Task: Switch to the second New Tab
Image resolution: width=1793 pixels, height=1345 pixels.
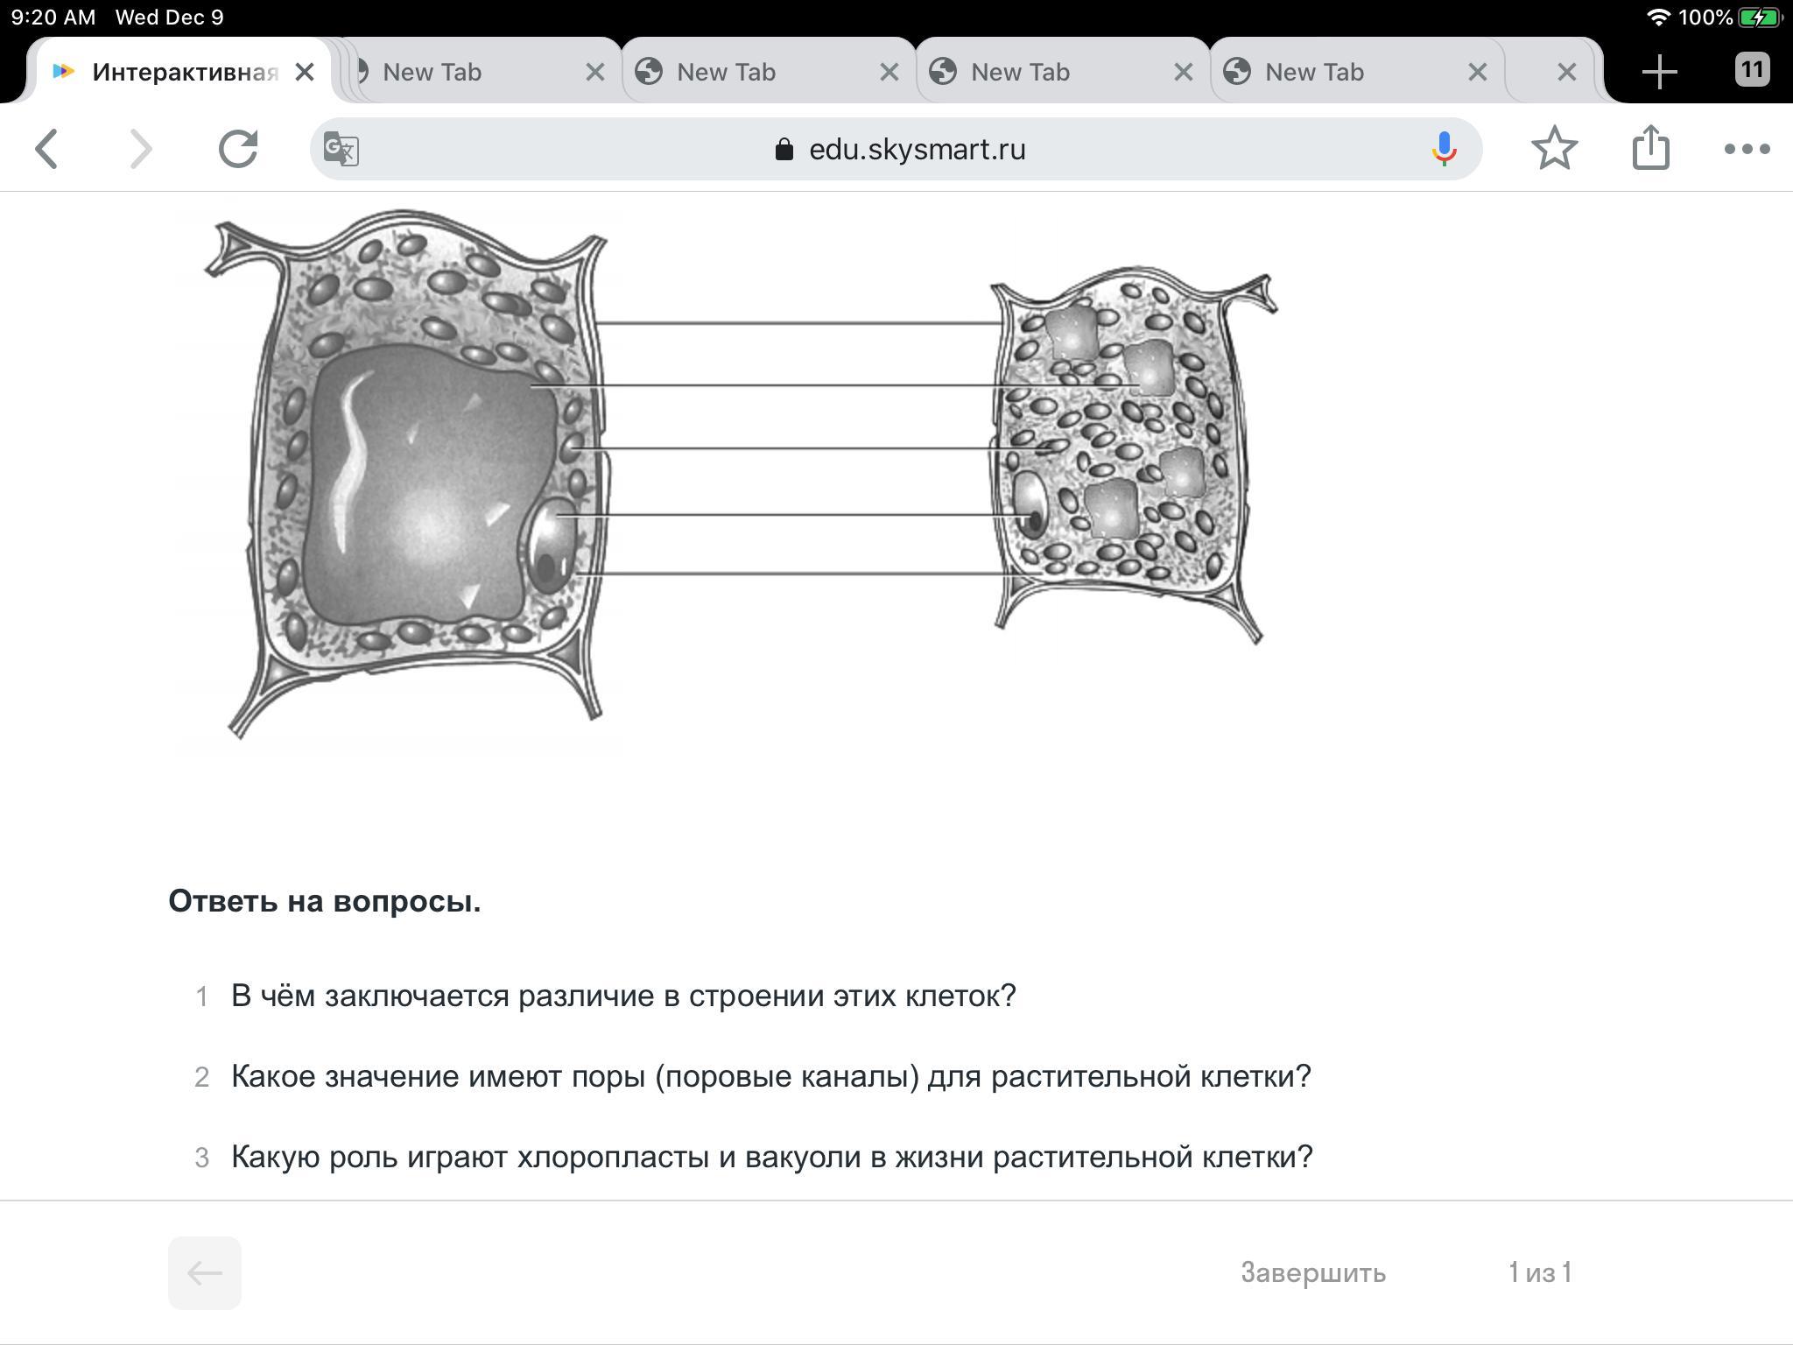Action: 725,72
